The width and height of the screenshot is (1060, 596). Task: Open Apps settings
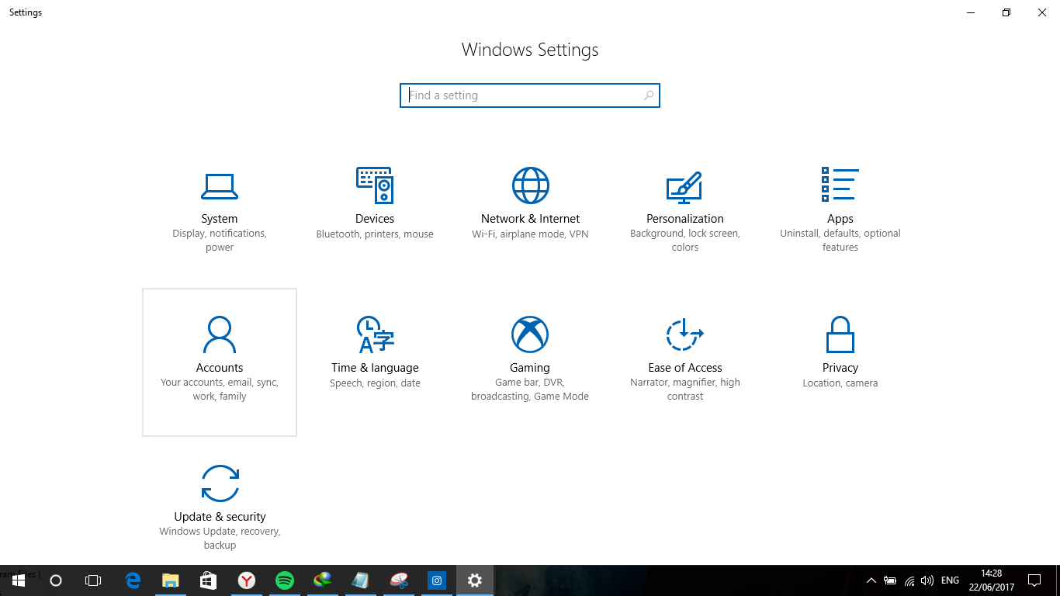[840, 203]
